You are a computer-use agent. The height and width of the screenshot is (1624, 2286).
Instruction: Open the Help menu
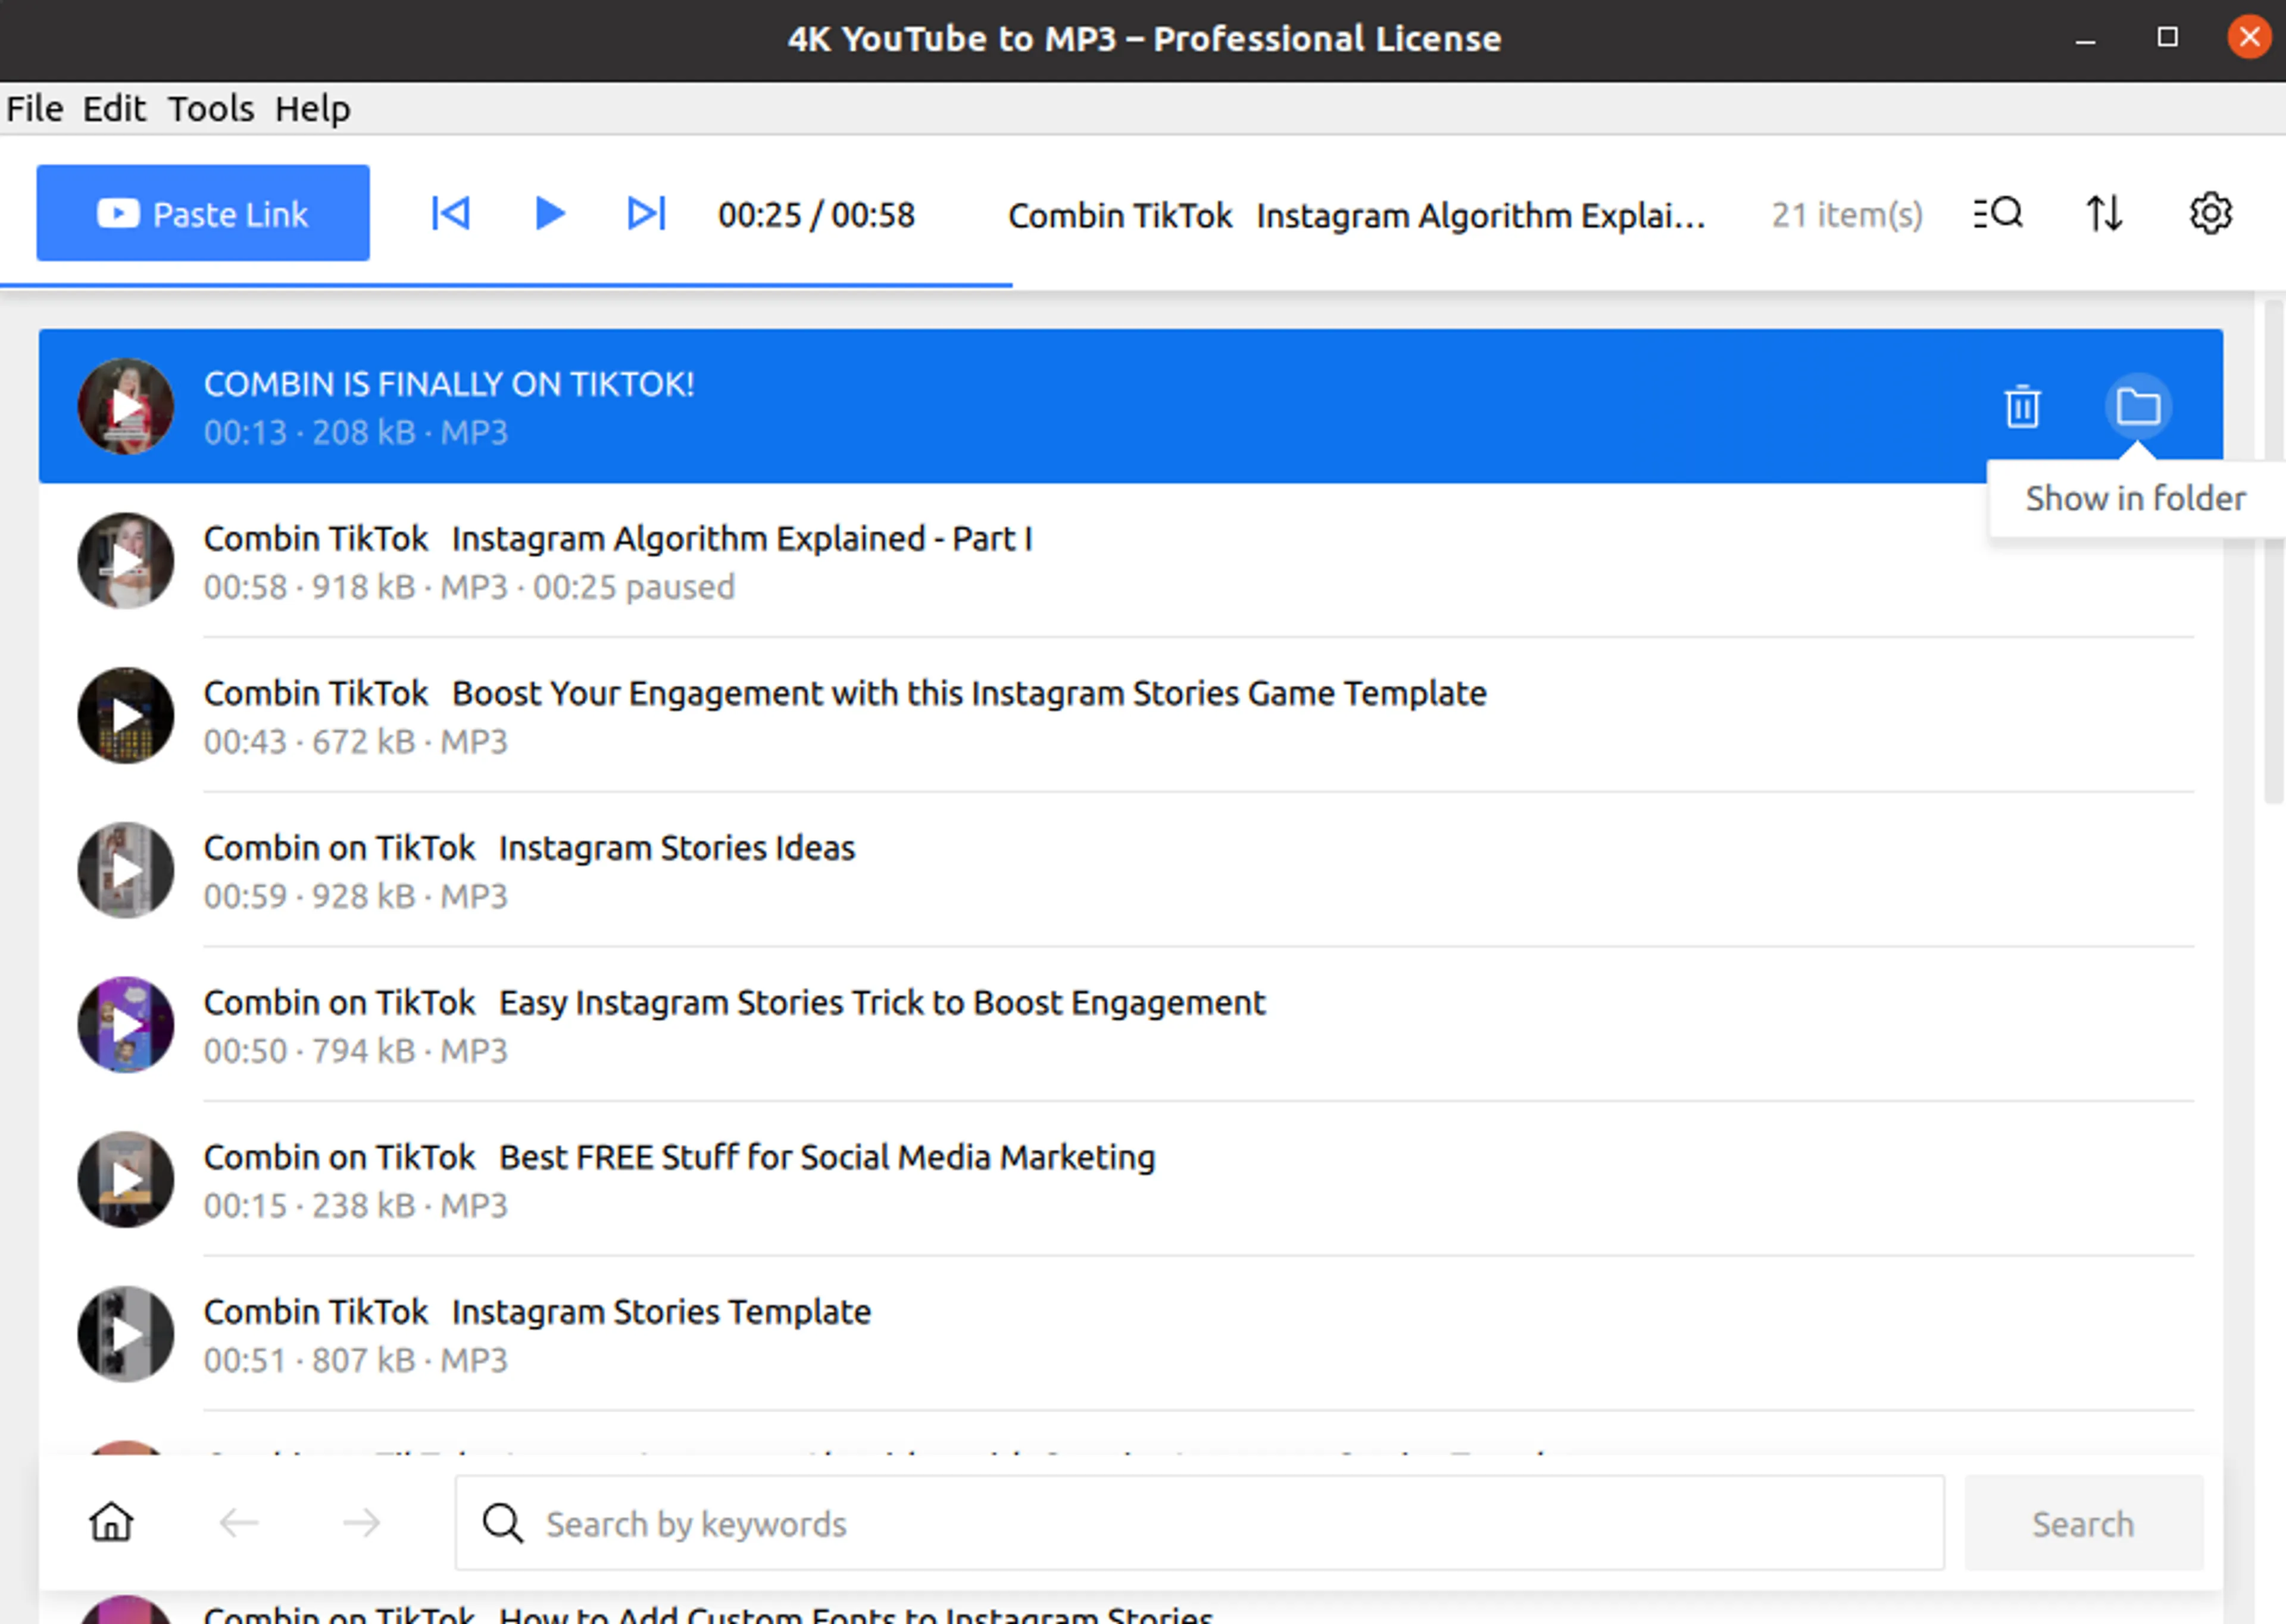(x=312, y=108)
